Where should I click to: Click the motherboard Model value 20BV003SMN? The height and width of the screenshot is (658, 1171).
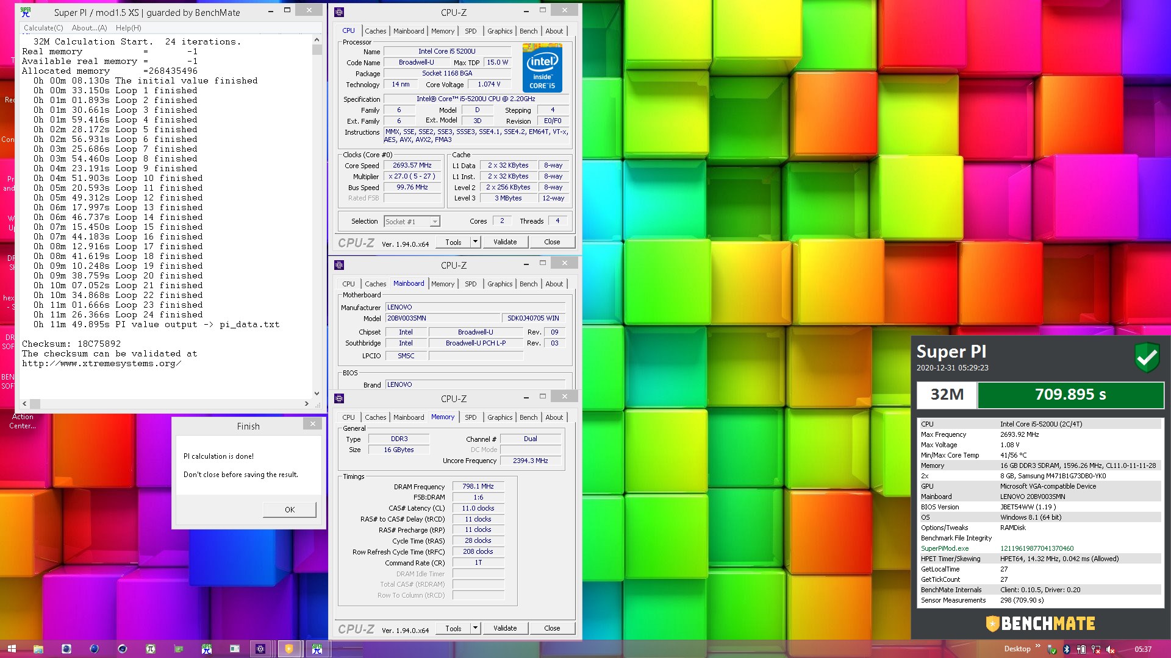pyautogui.click(x=442, y=318)
